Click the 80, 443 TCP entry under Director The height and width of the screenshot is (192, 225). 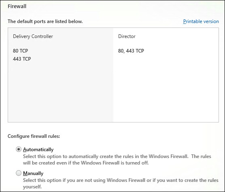(131, 51)
